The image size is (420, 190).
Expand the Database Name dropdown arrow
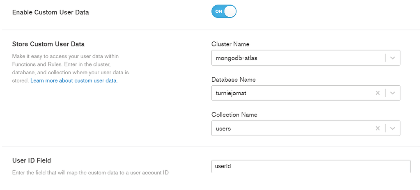[392, 93]
